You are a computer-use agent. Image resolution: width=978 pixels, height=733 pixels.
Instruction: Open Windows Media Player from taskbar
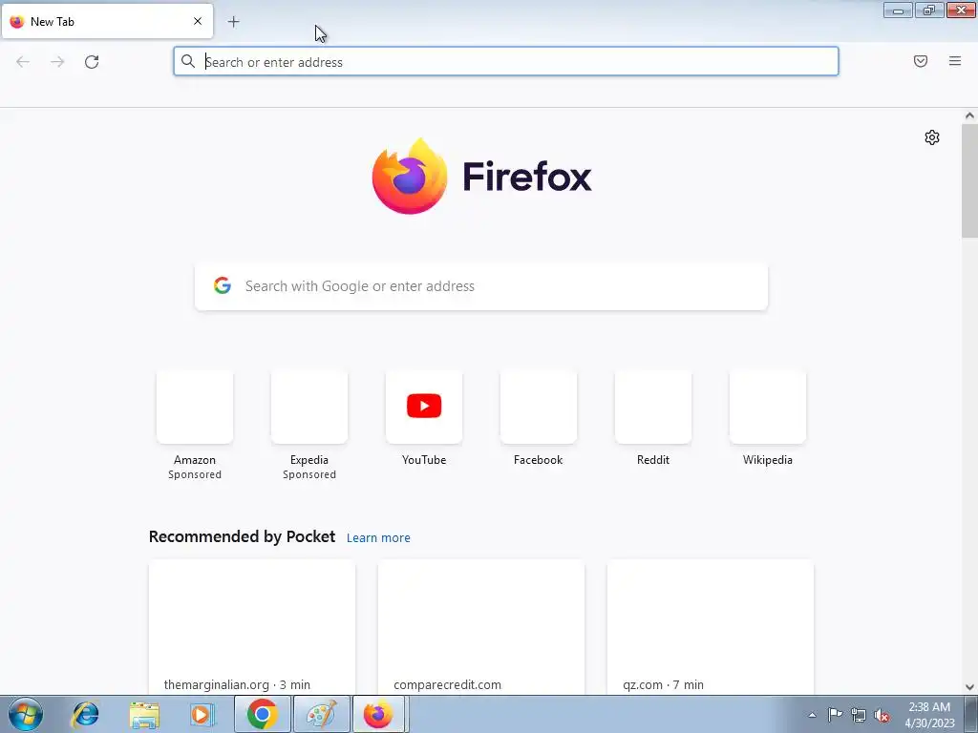[202, 714]
